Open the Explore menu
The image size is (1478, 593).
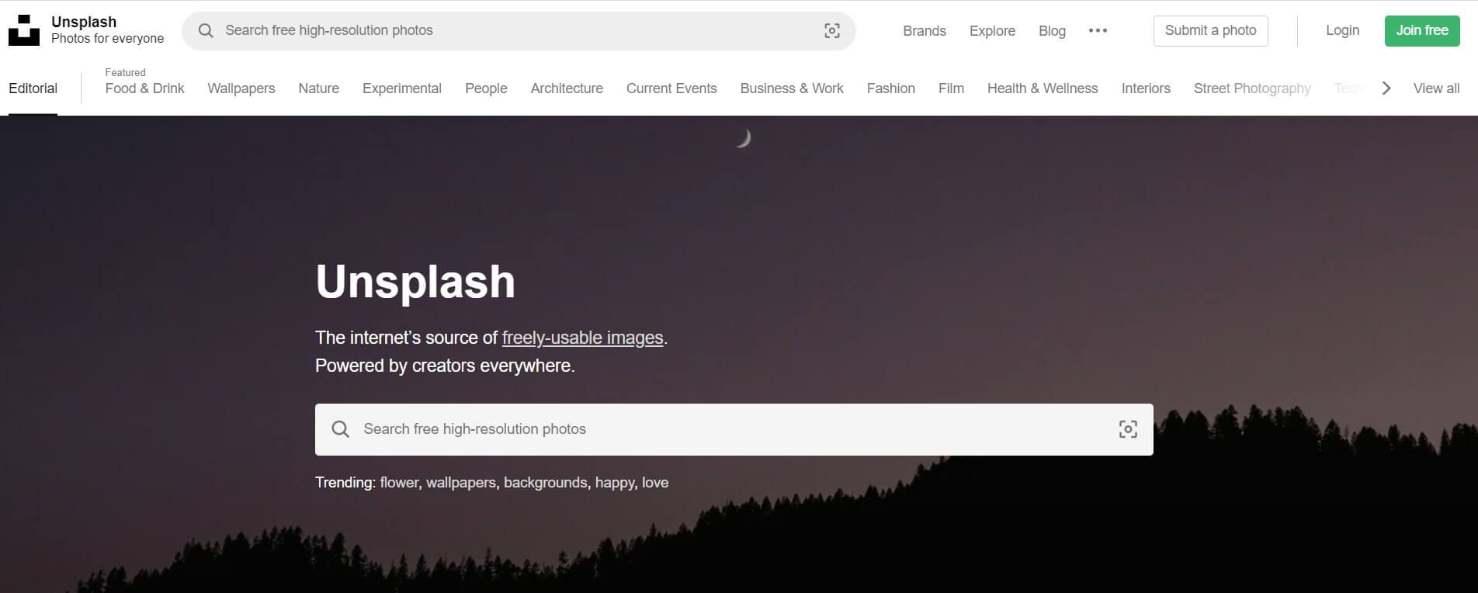[991, 31]
